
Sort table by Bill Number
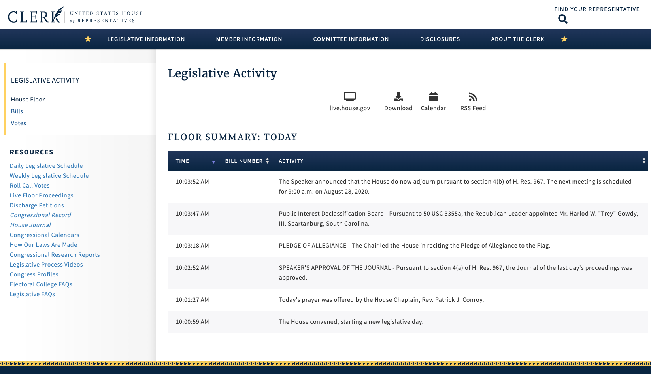pos(267,161)
